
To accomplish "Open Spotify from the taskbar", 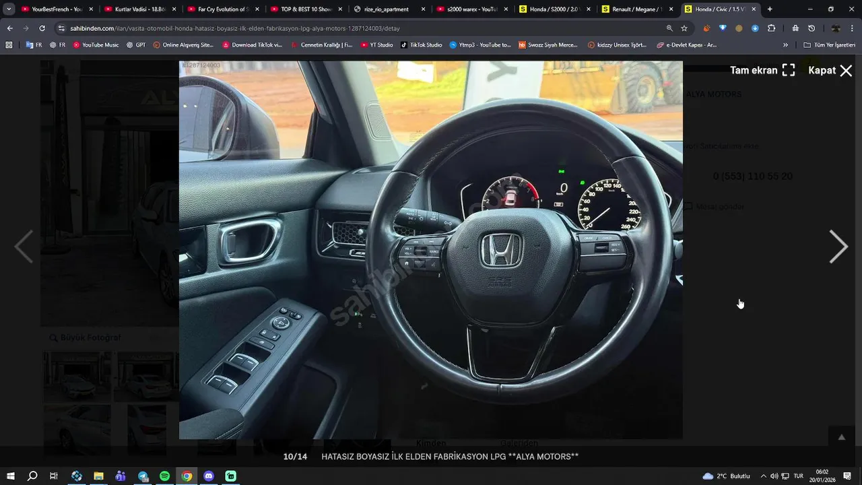I will tap(165, 476).
